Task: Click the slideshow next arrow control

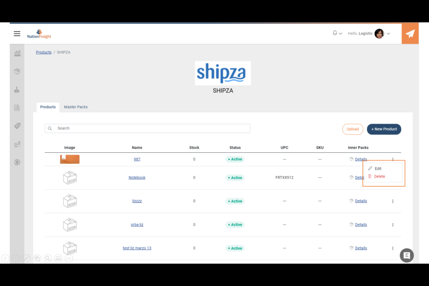Action: point(16,258)
